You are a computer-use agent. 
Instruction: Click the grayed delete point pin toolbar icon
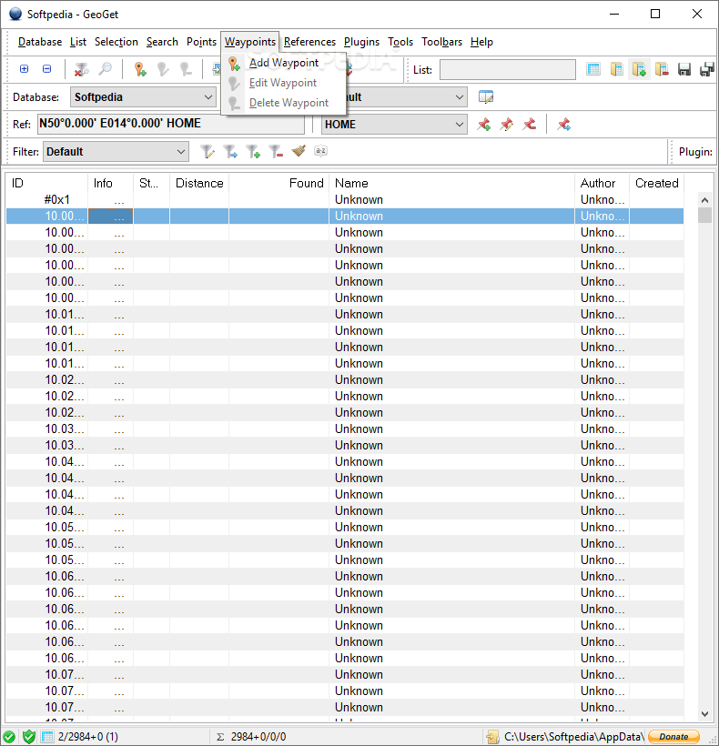(186, 69)
